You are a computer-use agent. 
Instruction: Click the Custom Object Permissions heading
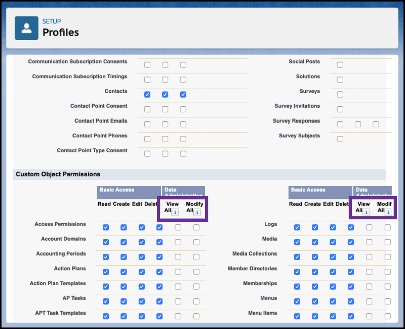tap(58, 174)
